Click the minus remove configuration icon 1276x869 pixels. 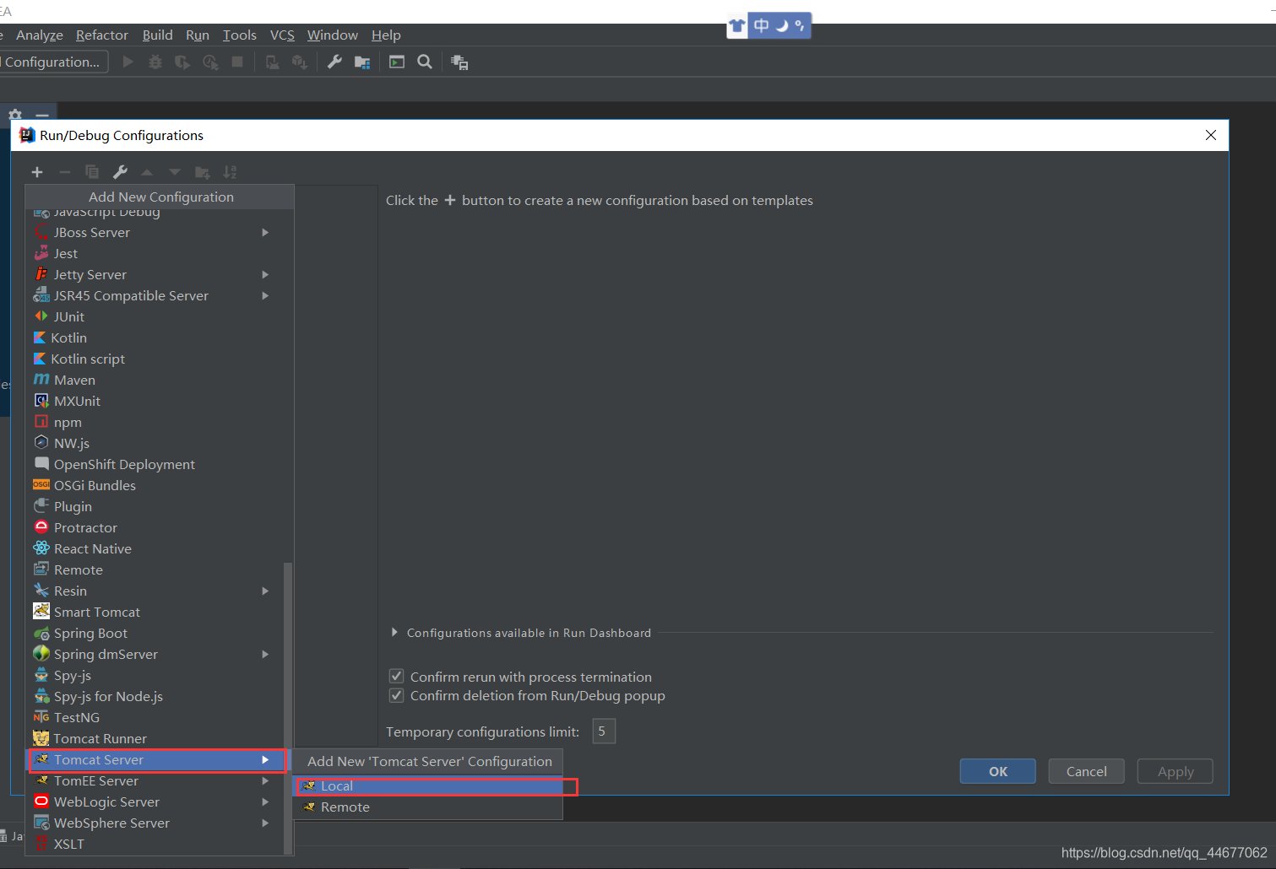tap(65, 172)
